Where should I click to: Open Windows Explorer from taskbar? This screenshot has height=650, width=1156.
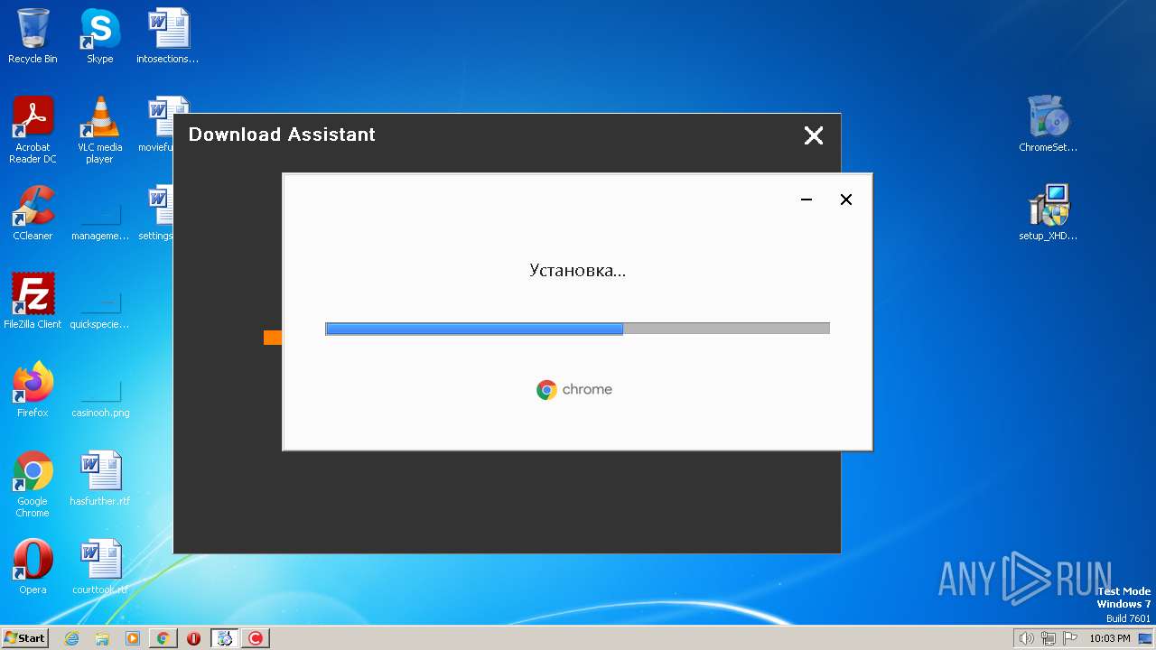(102, 638)
